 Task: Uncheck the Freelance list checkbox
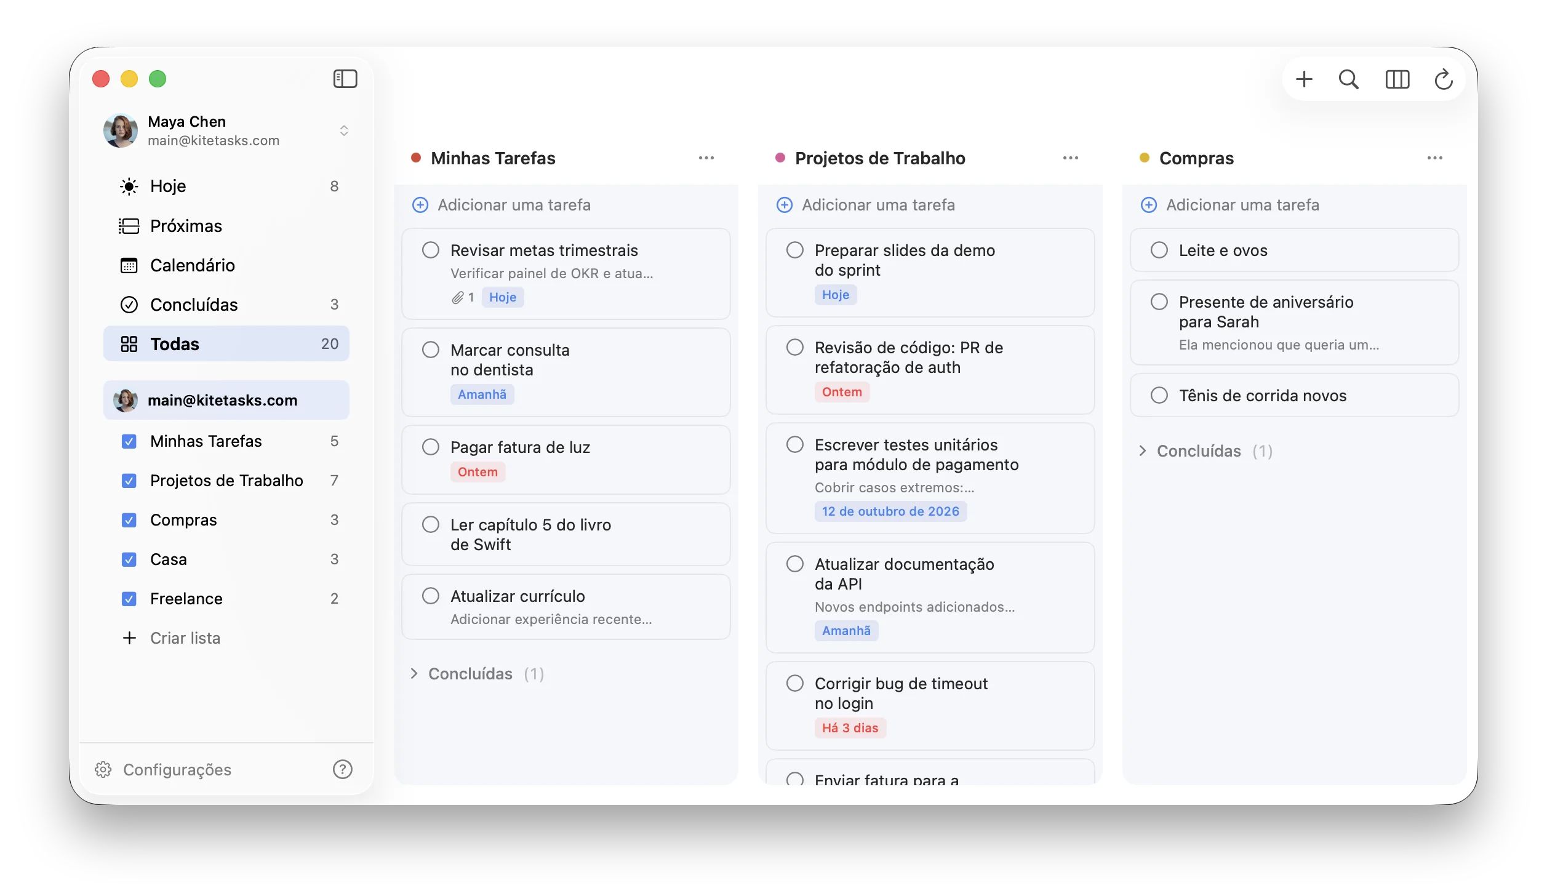(129, 599)
